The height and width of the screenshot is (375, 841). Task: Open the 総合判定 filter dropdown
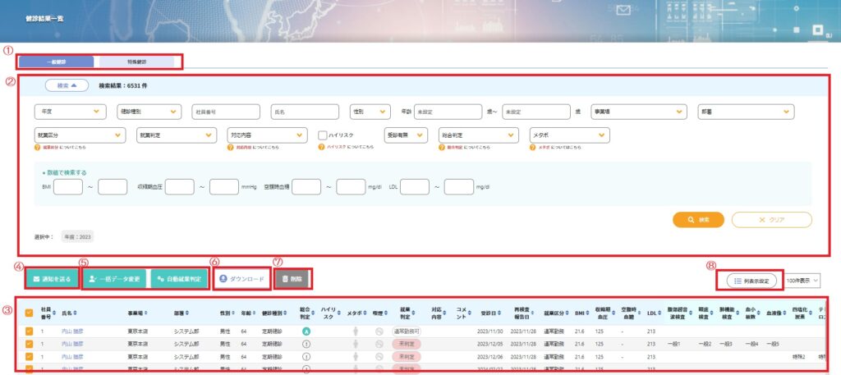pos(479,135)
